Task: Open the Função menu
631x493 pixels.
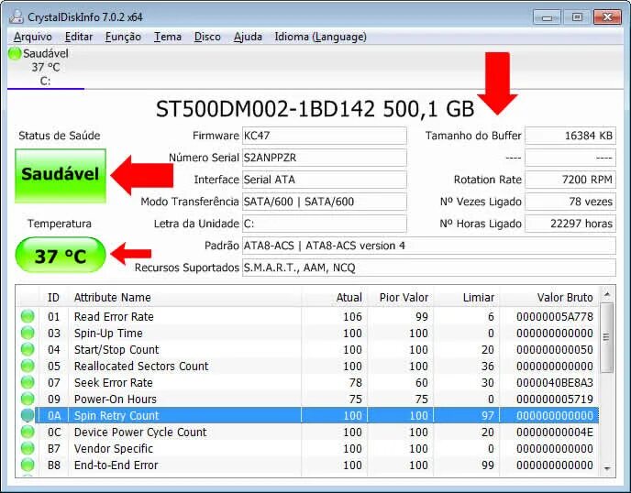Action: coord(123,37)
